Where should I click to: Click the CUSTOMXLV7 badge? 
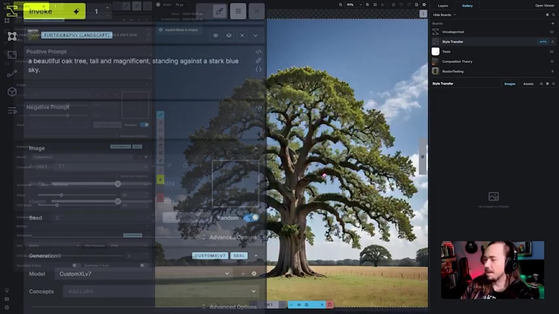210,256
